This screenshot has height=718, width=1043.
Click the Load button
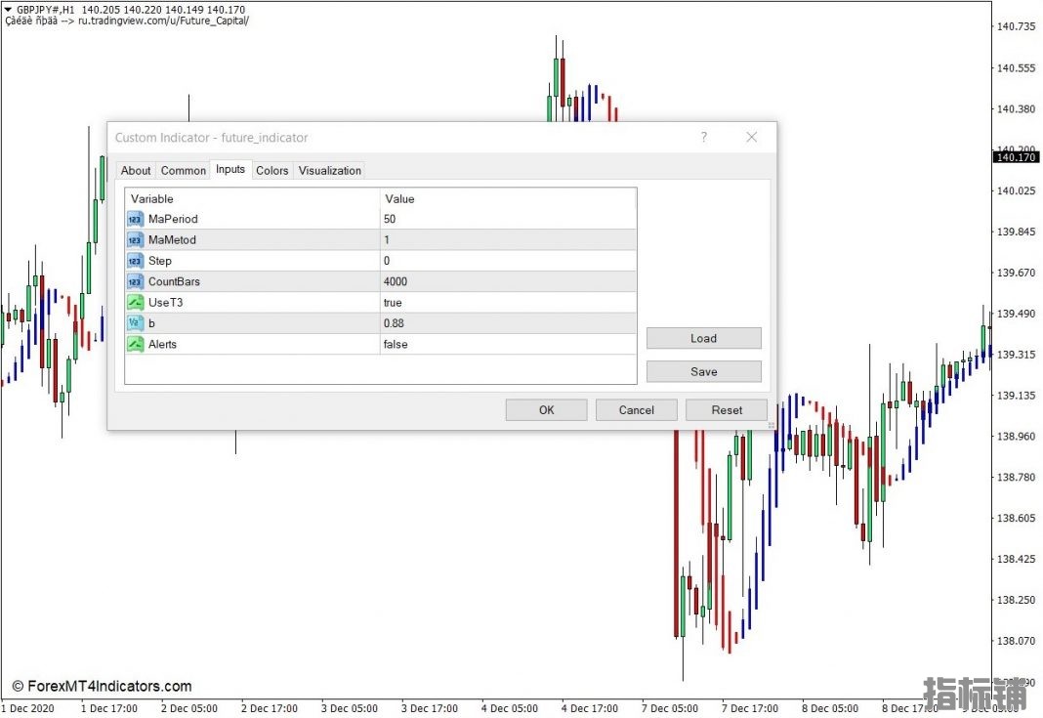(704, 338)
